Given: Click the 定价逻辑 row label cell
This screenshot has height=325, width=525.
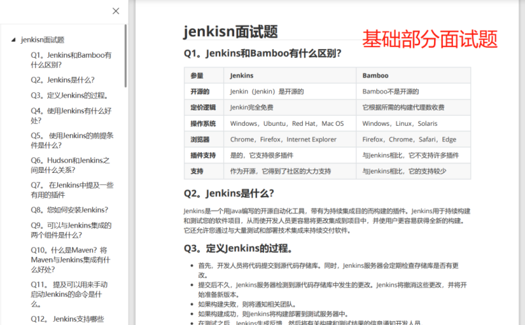Looking at the screenshot, I should coord(204,108).
